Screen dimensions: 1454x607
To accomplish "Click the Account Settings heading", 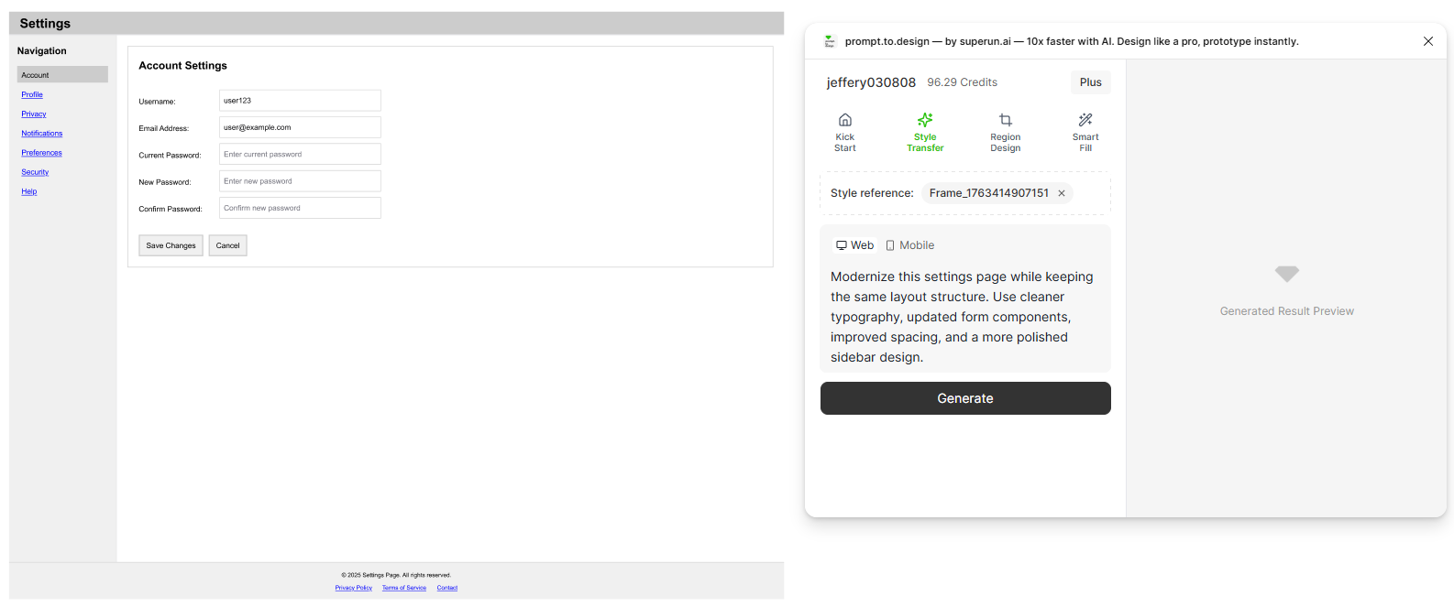I will [182, 66].
